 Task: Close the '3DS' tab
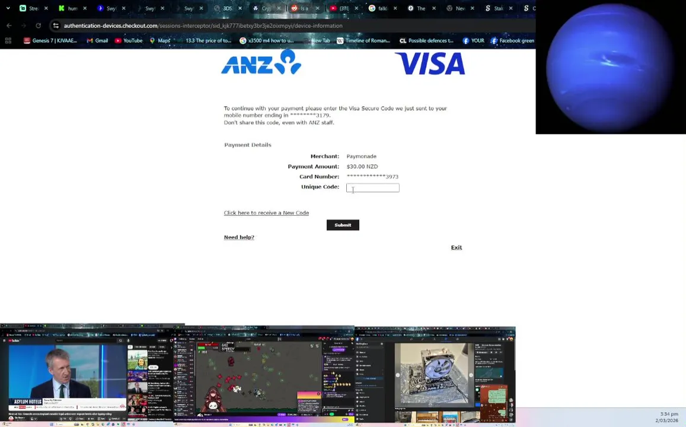point(240,8)
